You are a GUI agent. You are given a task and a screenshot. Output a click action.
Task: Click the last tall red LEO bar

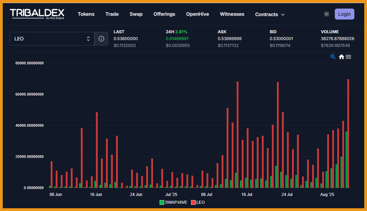348,134
